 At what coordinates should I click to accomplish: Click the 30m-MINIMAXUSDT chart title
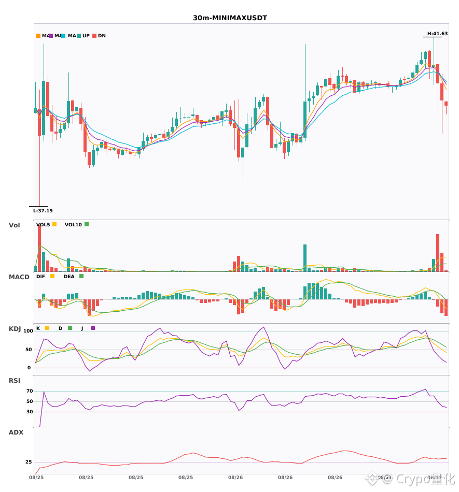(230, 18)
